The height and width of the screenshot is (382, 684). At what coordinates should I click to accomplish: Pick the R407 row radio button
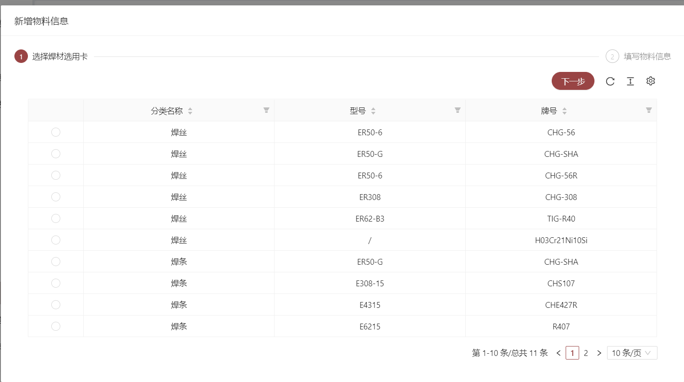point(56,326)
